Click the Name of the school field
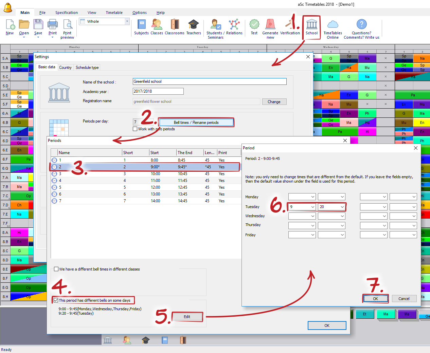Screen dimensions: 430x353 pos(209,81)
